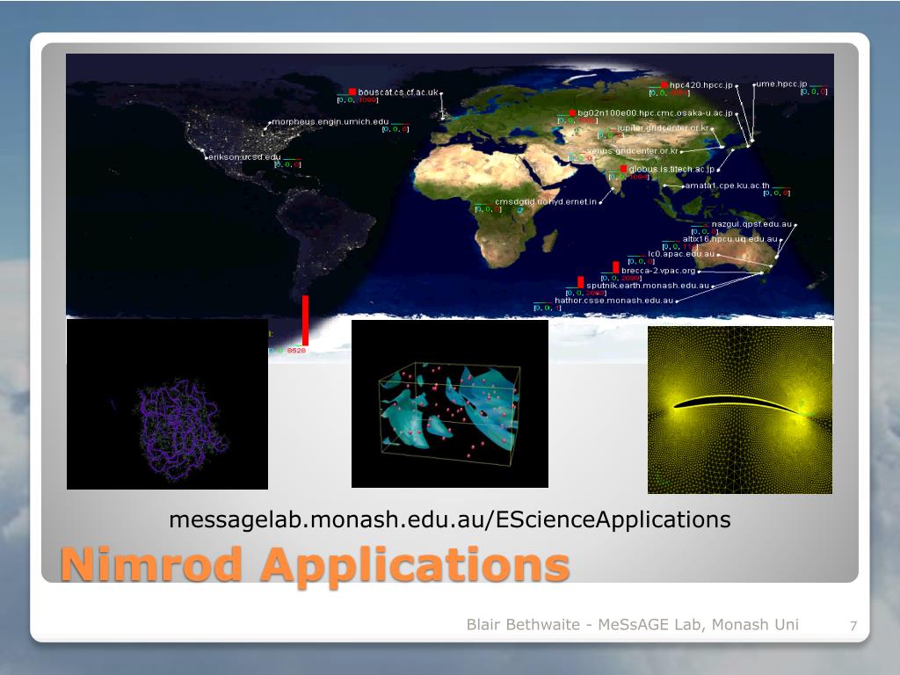The width and height of the screenshot is (900, 675).
Task: Click the slide number 7
Action: click(x=853, y=626)
